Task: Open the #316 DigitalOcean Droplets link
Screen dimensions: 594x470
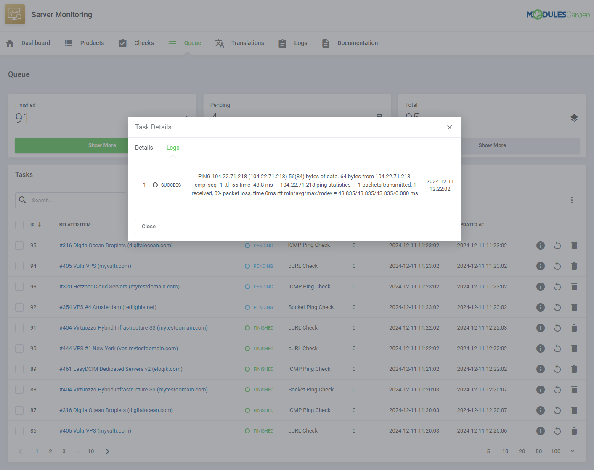Action: click(x=116, y=245)
